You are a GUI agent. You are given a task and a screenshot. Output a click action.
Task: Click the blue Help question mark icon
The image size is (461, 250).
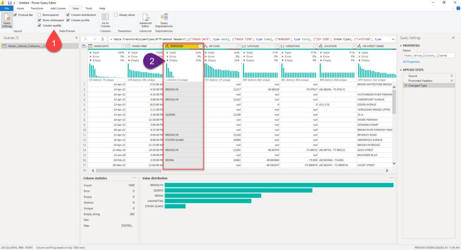pos(458,8)
